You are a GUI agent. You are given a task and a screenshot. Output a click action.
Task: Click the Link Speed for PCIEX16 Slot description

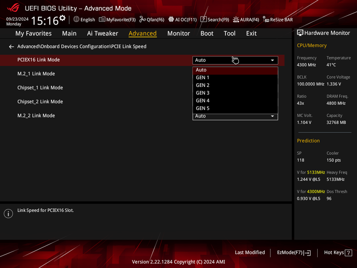(46, 211)
